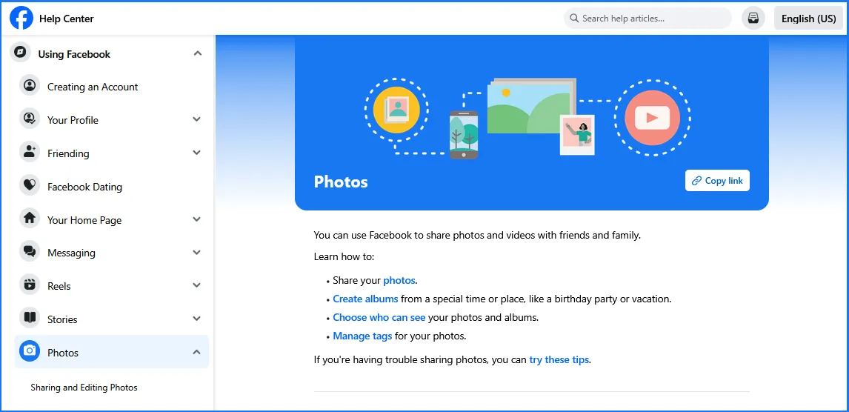Image resolution: width=849 pixels, height=412 pixels.
Task: Select the Friending label
Action: pos(67,153)
